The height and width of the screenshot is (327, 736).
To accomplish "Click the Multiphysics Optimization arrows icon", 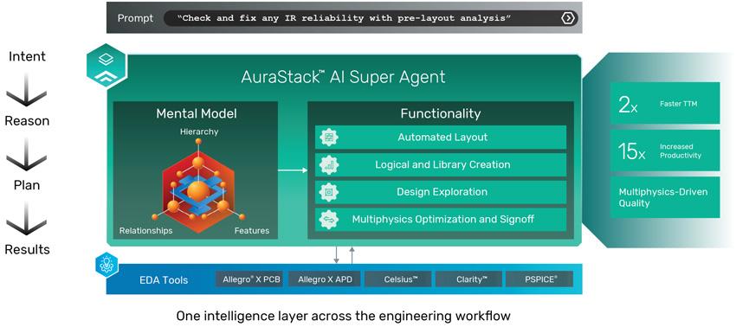I will coord(328,219).
